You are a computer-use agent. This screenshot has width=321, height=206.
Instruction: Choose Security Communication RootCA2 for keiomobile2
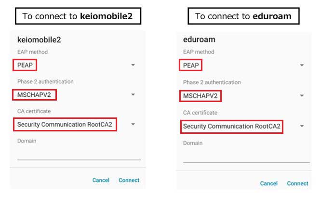[65, 125]
